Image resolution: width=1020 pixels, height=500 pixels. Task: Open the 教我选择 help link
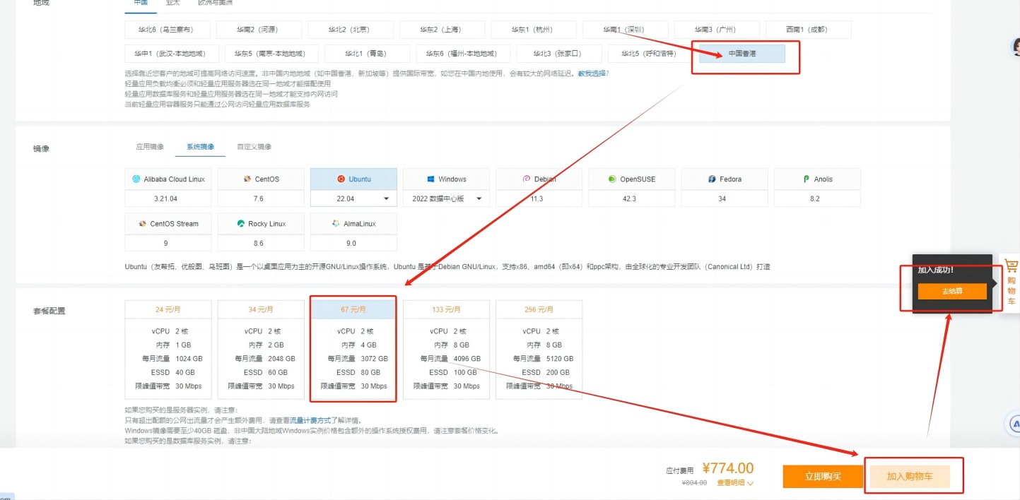[592, 73]
